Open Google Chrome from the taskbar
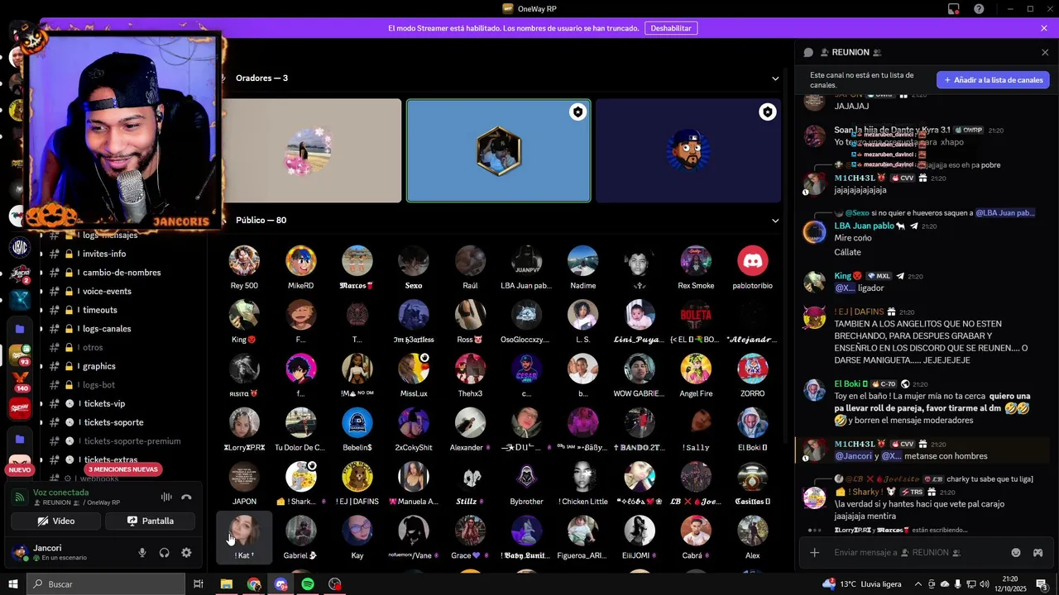Viewport: 1059px width, 595px height. [x=254, y=584]
